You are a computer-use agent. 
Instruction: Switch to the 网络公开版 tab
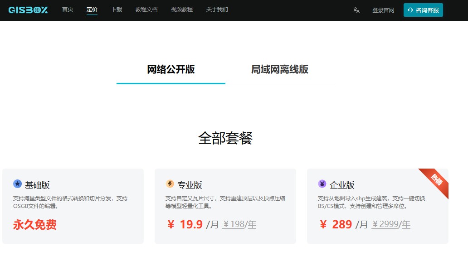click(171, 70)
